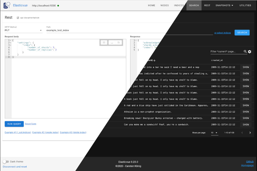Screen dimensions: 257x171
Task: Click the Reset form link
Action: [30, 124]
